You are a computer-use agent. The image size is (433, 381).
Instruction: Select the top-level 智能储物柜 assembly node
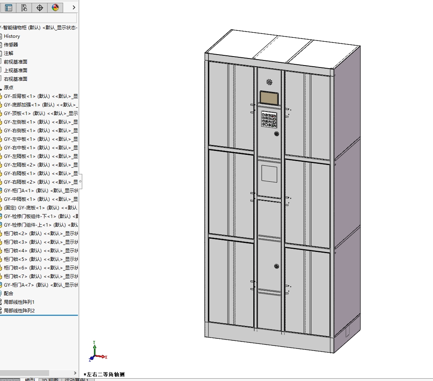(x=39, y=27)
